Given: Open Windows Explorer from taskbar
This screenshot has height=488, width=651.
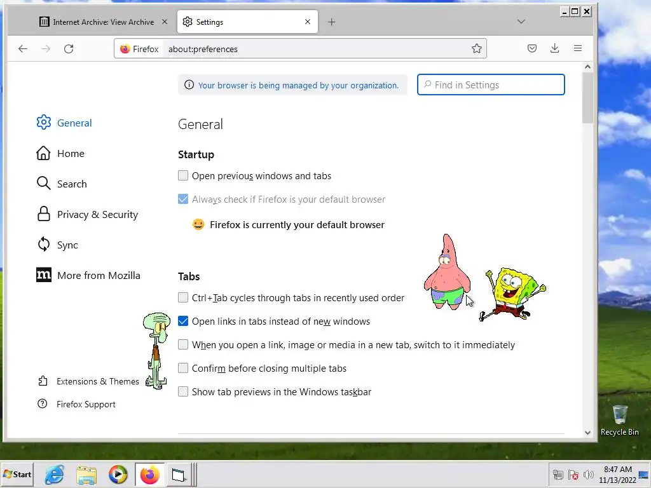Looking at the screenshot, I should click(86, 474).
